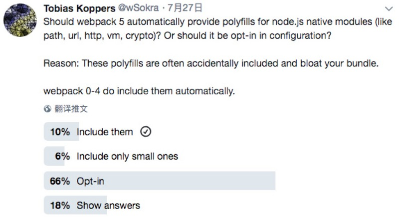Click the 66% Opt-in result bar
The width and height of the screenshot is (399, 222).
pyautogui.click(x=160, y=181)
